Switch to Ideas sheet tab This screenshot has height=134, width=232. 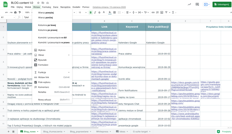click(122, 132)
